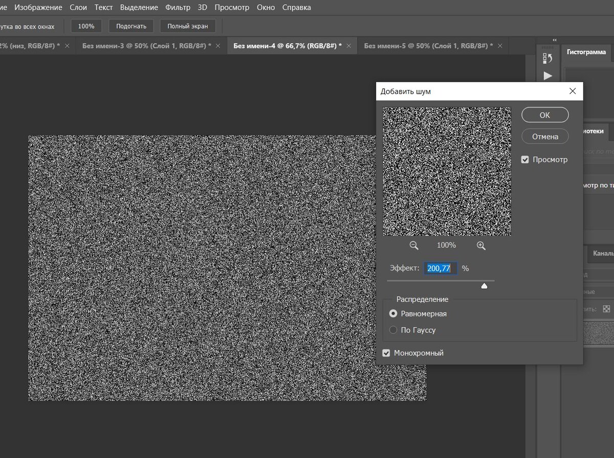Click the Подогнать fit button
This screenshot has width=614, height=458.
point(131,26)
